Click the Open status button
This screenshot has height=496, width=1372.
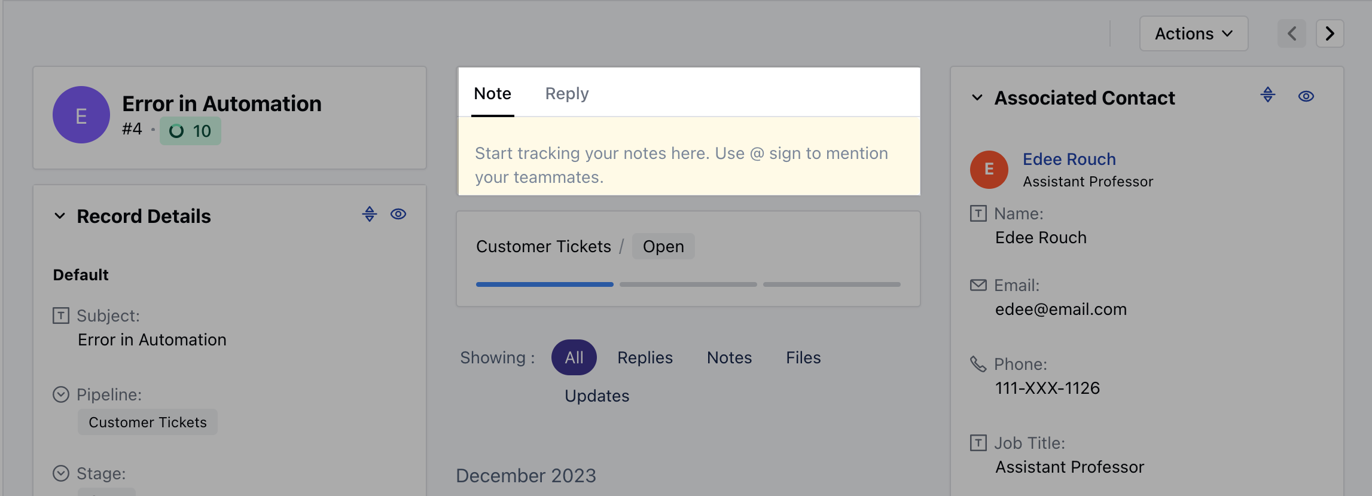(x=663, y=246)
